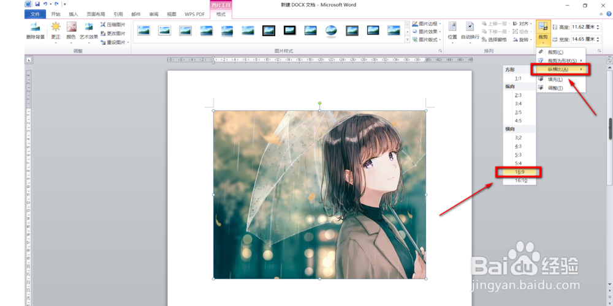Open the Picture Border (图片边框) dropdown
The height and width of the screenshot is (306, 613).
(x=427, y=24)
